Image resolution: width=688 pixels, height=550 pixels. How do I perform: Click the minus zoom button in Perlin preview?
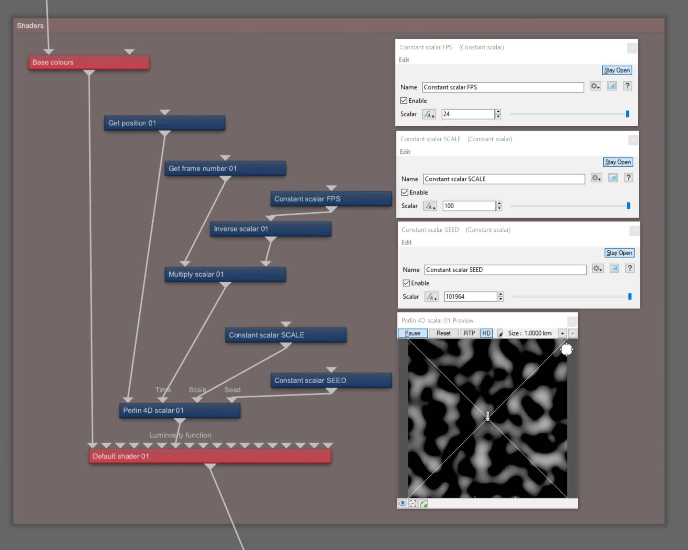point(573,333)
